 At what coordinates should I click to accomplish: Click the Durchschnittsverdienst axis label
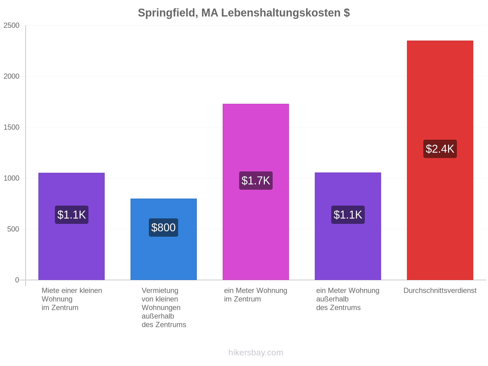click(x=440, y=290)
